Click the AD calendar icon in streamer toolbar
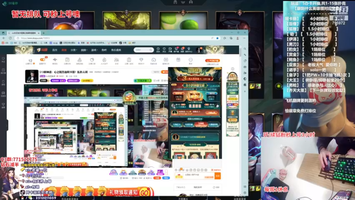 pyautogui.click(x=166, y=60)
